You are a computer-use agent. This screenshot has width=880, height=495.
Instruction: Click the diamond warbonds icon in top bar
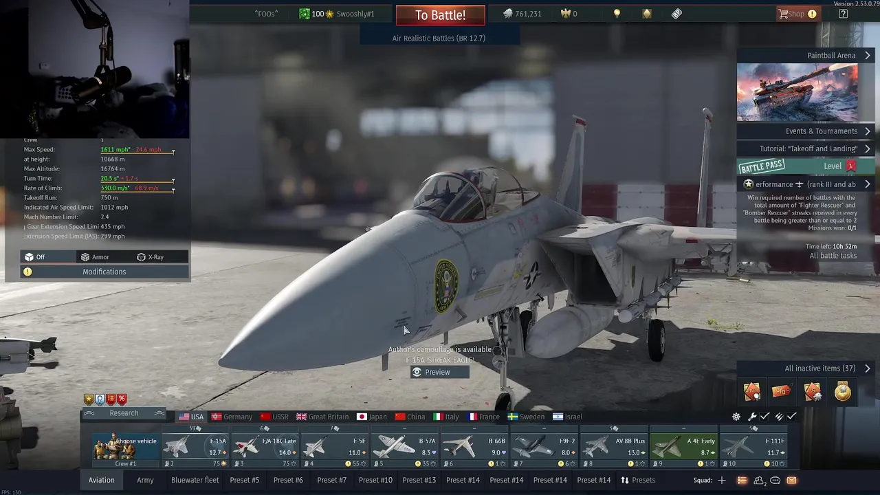(x=647, y=14)
